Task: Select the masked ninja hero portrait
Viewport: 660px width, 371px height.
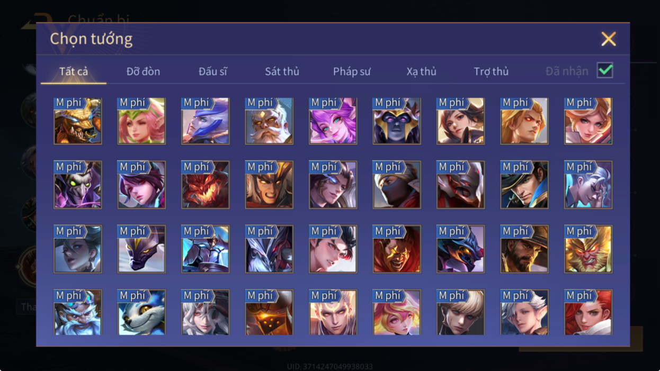Action: pos(397,185)
